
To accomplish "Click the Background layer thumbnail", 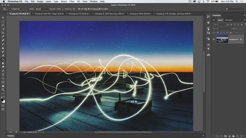I will [222, 39].
